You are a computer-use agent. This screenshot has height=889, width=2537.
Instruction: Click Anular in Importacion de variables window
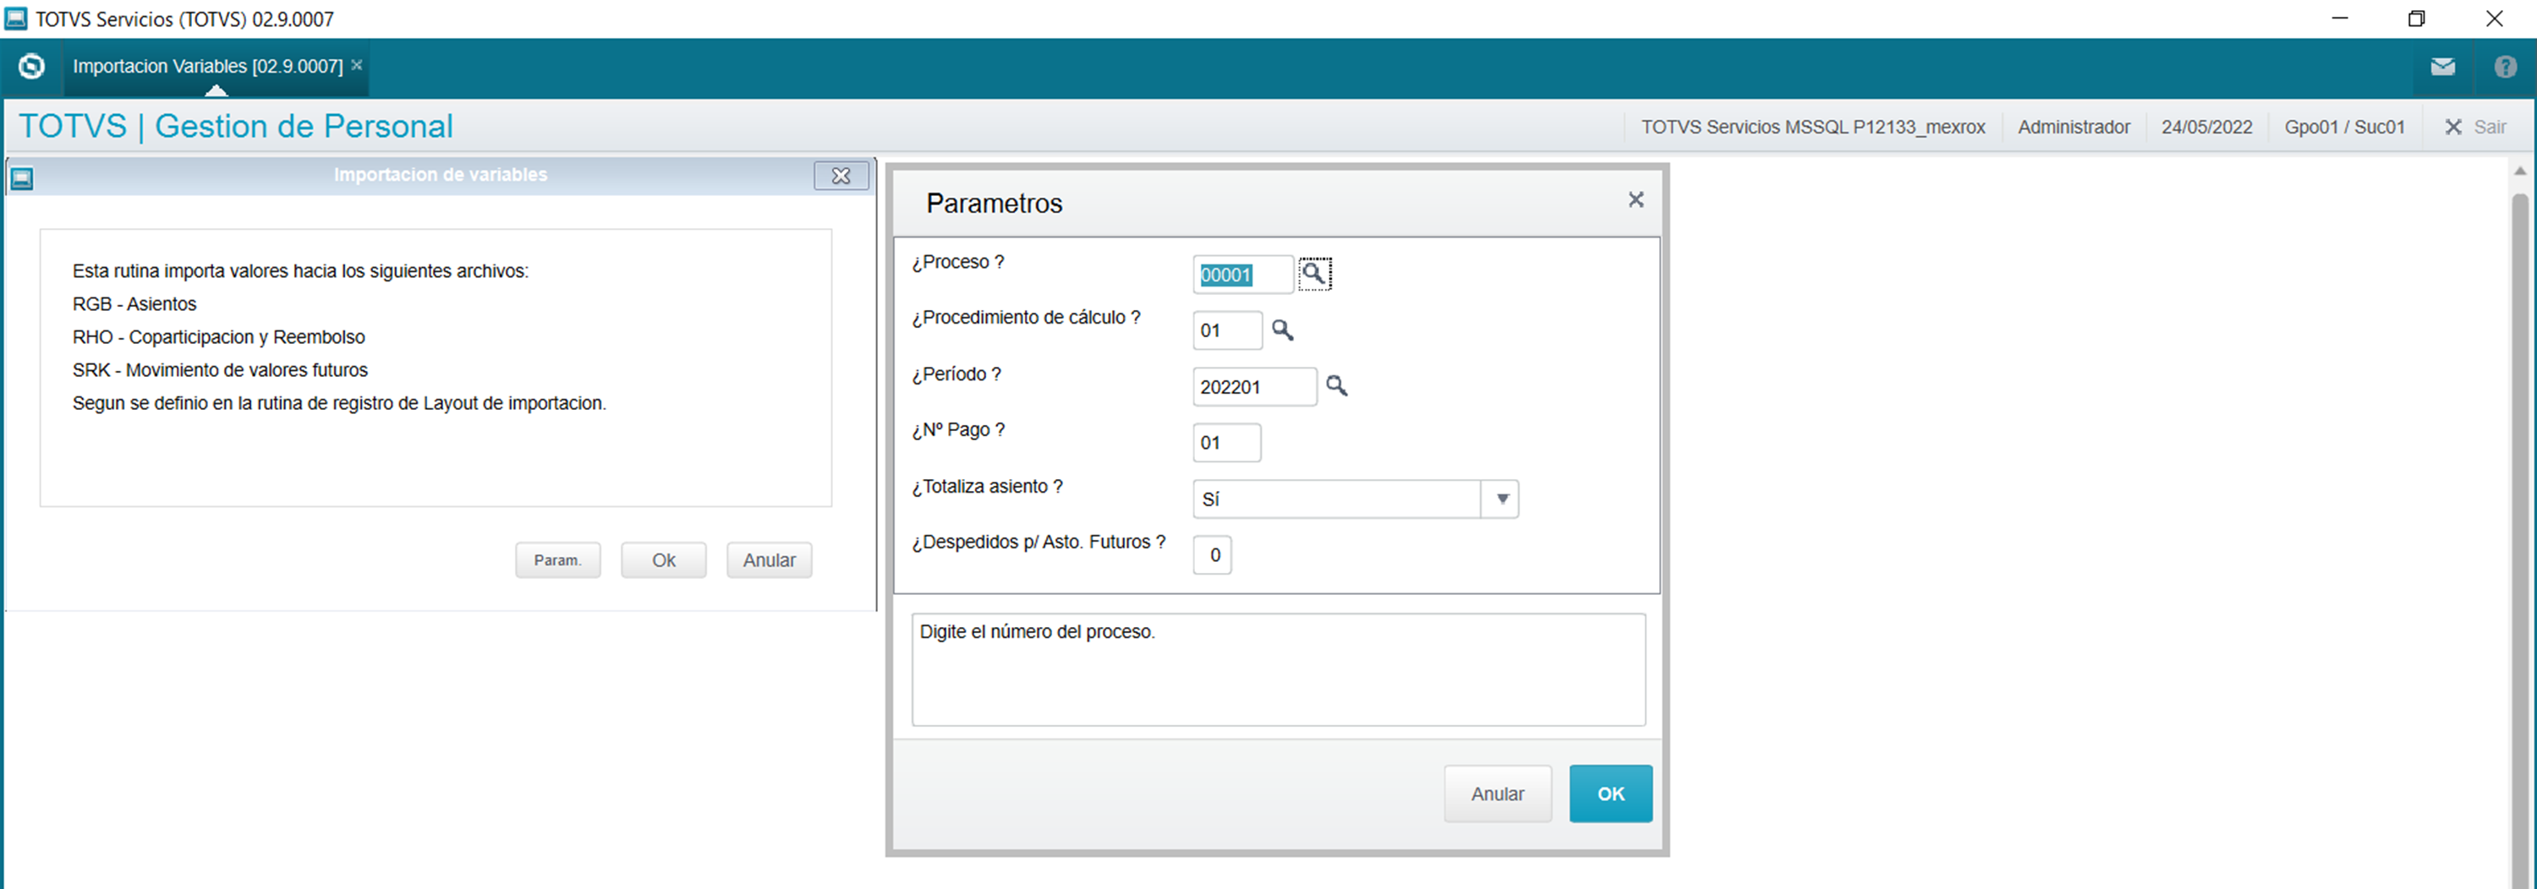(770, 560)
